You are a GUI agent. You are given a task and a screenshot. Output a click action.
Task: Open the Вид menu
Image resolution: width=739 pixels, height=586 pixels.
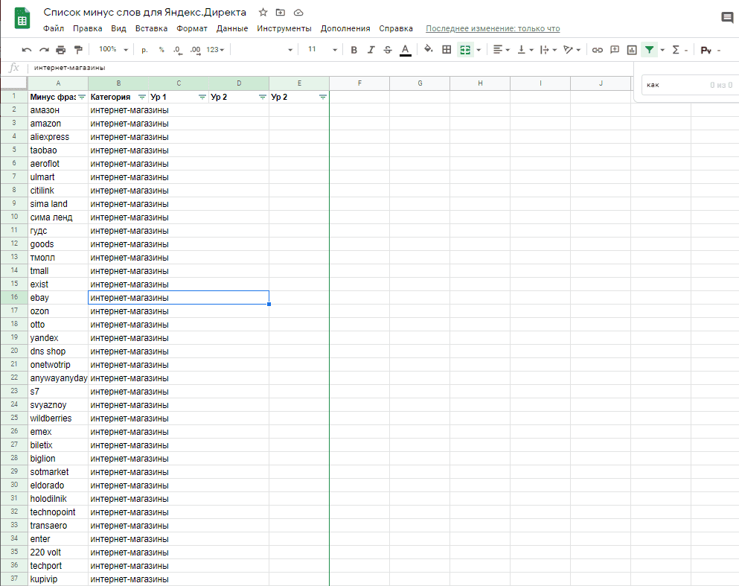point(119,28)
